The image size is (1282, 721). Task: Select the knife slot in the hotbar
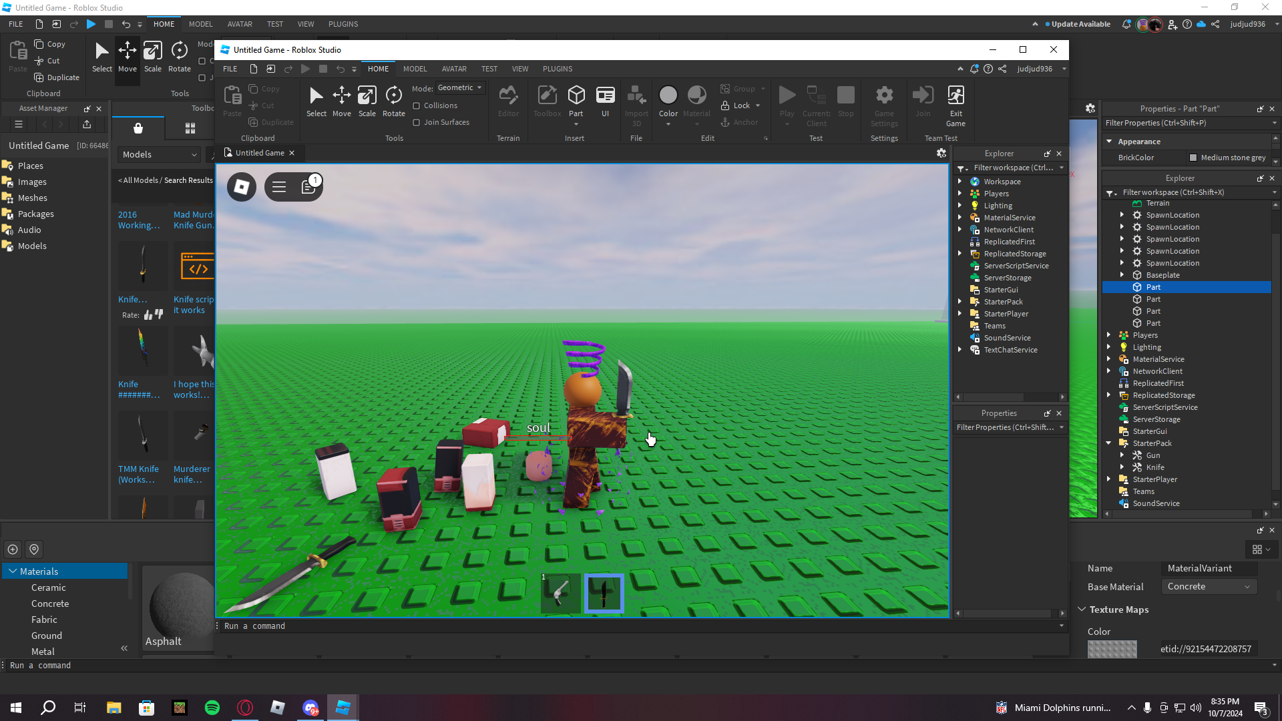[604, 593]
